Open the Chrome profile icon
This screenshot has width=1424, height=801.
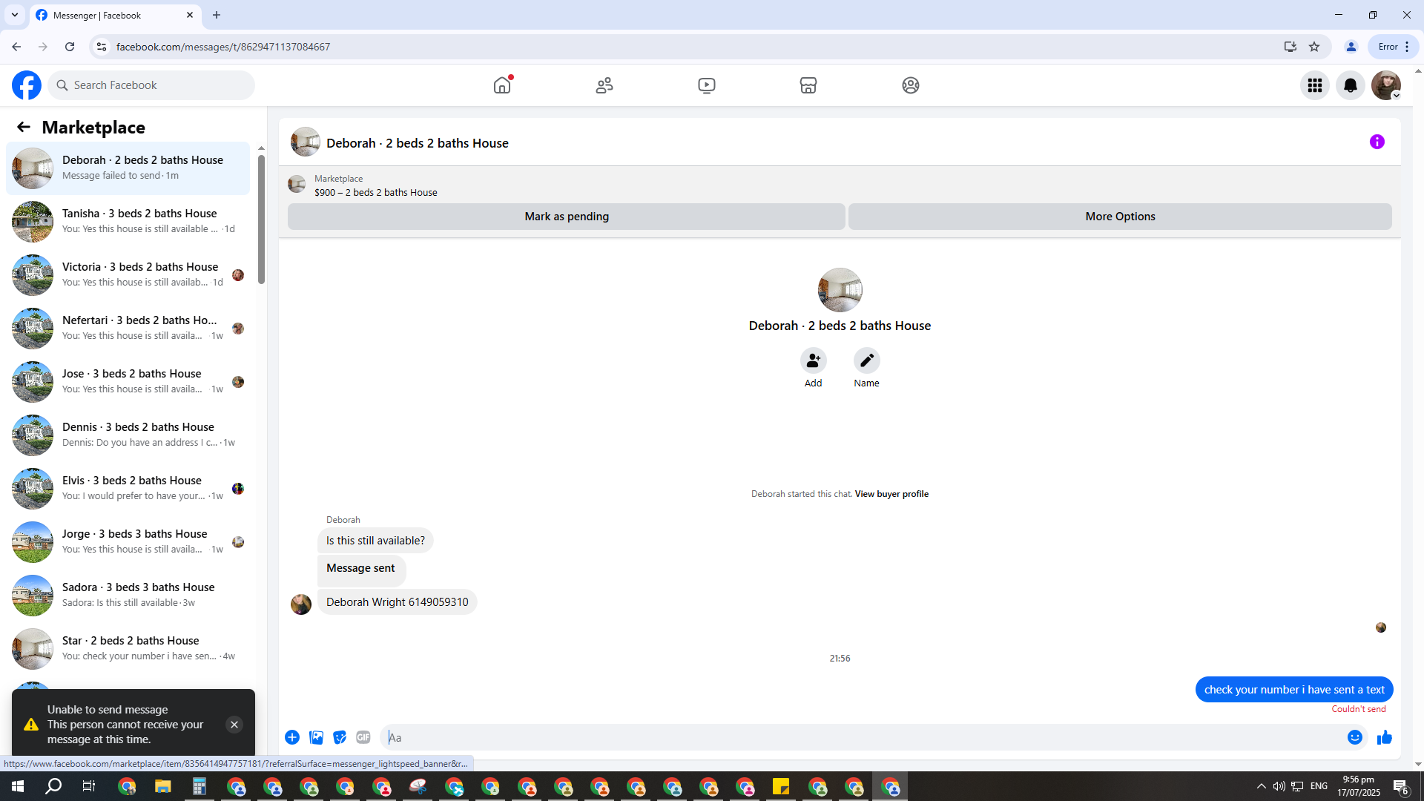1351,47
